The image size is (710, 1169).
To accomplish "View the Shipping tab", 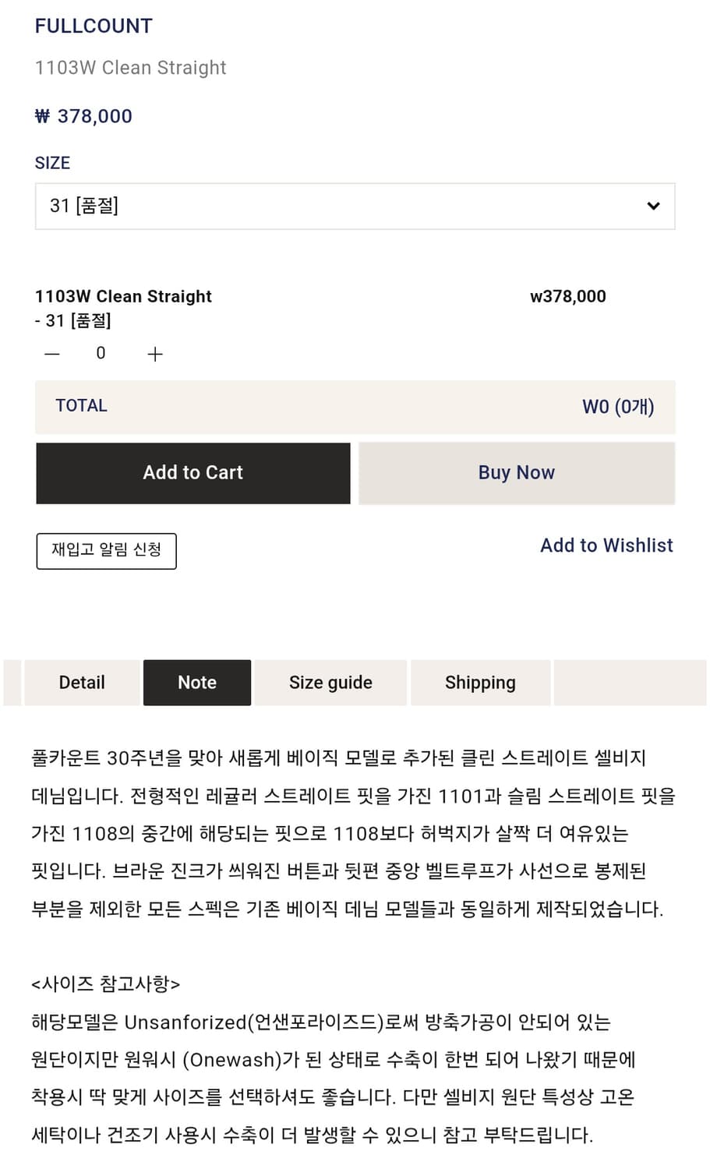I will [480, 683].
